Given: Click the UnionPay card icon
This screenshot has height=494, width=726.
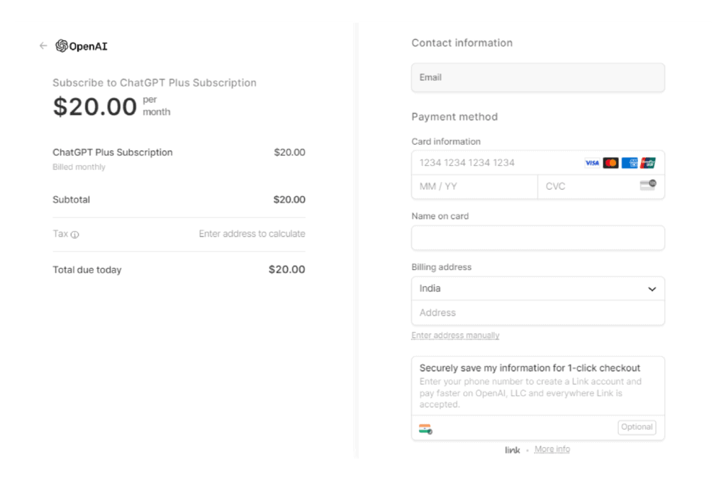Looking at the screenshot, I should pyautogui.click(x=647, y=163).
